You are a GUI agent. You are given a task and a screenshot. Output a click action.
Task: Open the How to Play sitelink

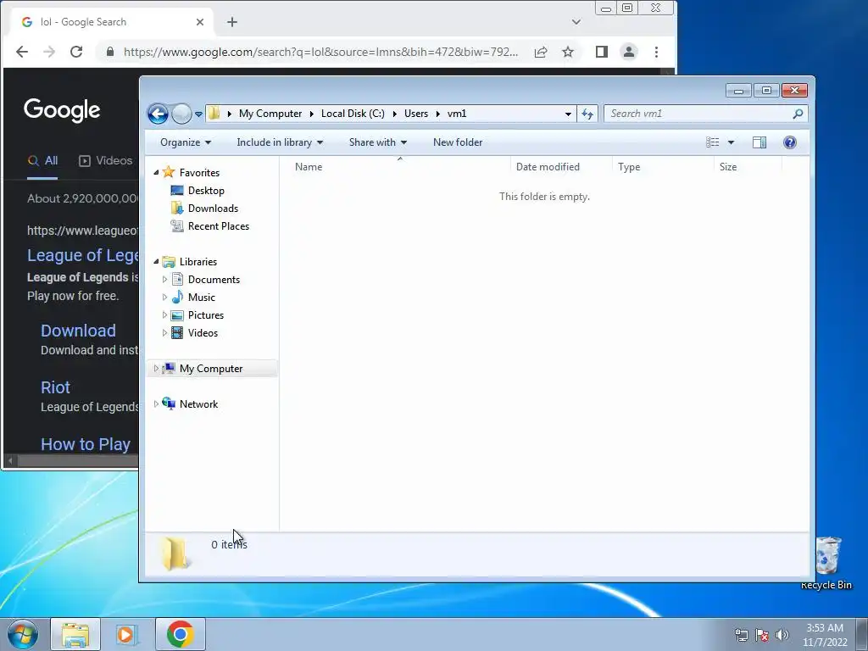coord(86,444)
